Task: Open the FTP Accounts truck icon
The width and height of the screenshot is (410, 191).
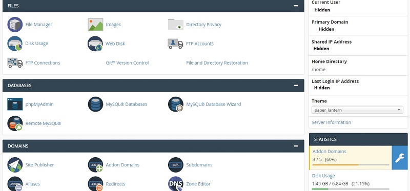Action: [175, 44]
